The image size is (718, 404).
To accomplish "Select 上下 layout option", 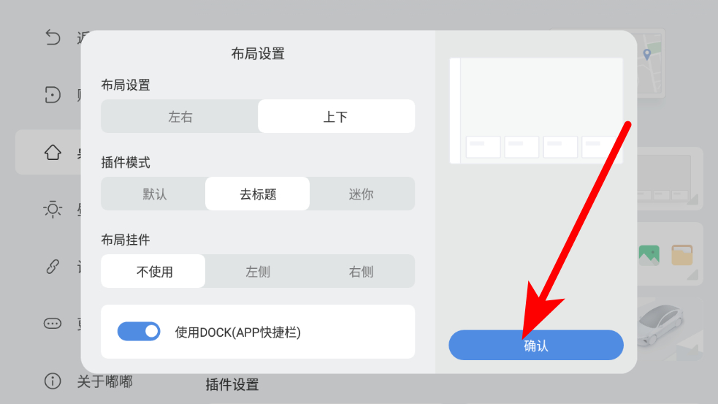I will tap(336, 116).
